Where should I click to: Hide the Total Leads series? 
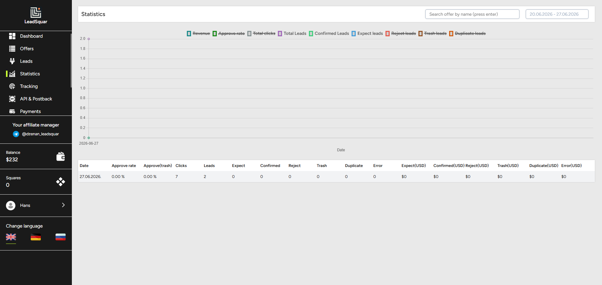pos(292,34)
